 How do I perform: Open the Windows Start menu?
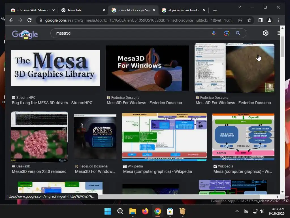[x=108, y=211]
